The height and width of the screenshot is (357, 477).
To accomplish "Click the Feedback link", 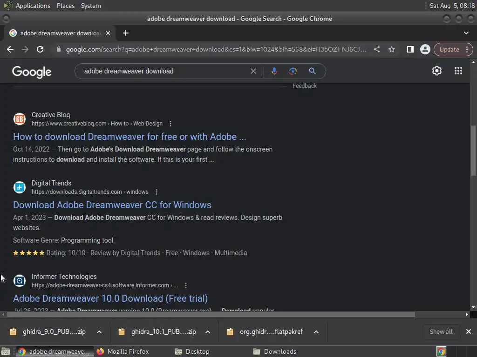I will 305,86.
